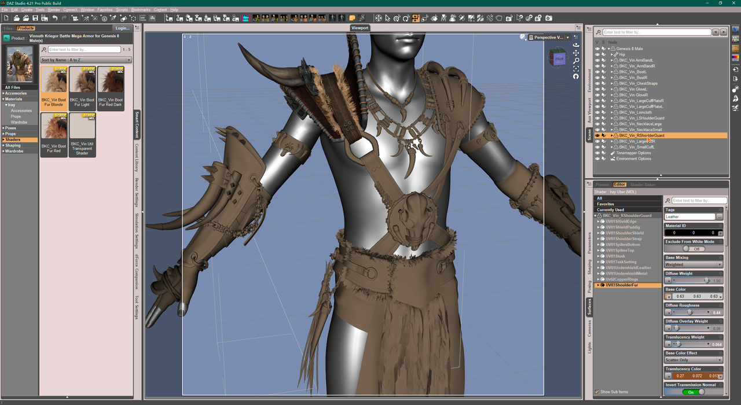This screenshot has height=405, width=741.
Task: Toggle visibility of BKC_Vin_BootL
Action: [x=597, y=72]
